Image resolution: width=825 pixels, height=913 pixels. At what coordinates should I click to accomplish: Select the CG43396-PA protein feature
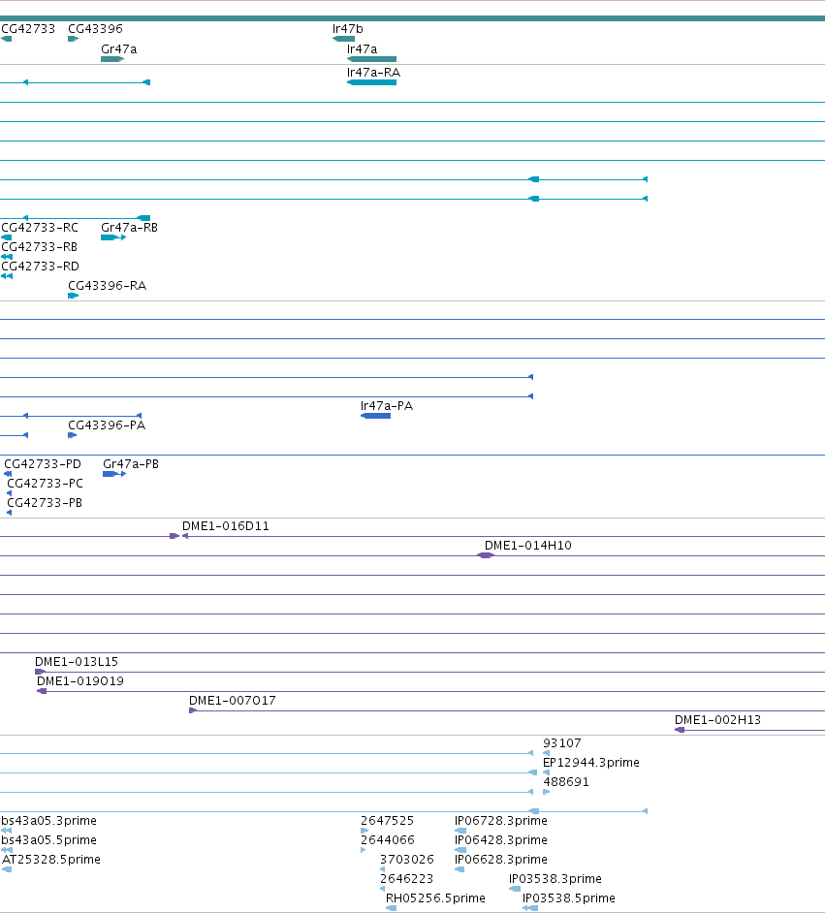pyautogui.click(x=72, y=435)
